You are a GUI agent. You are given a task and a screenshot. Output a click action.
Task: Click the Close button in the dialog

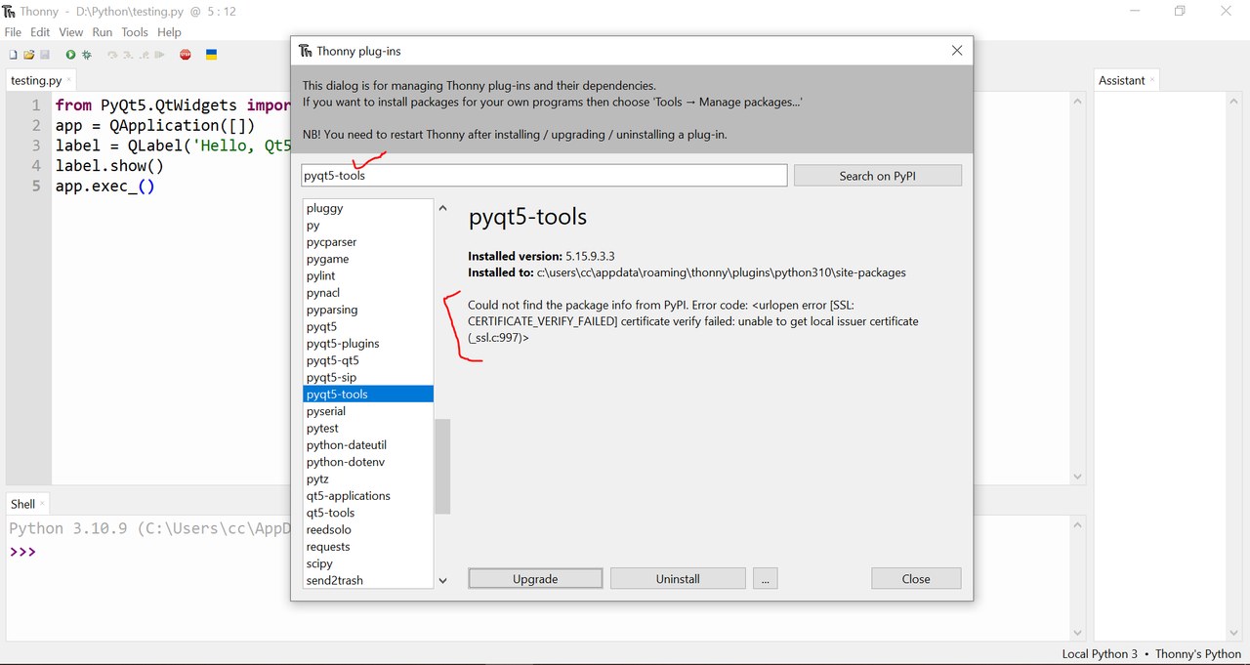(916, 579)
